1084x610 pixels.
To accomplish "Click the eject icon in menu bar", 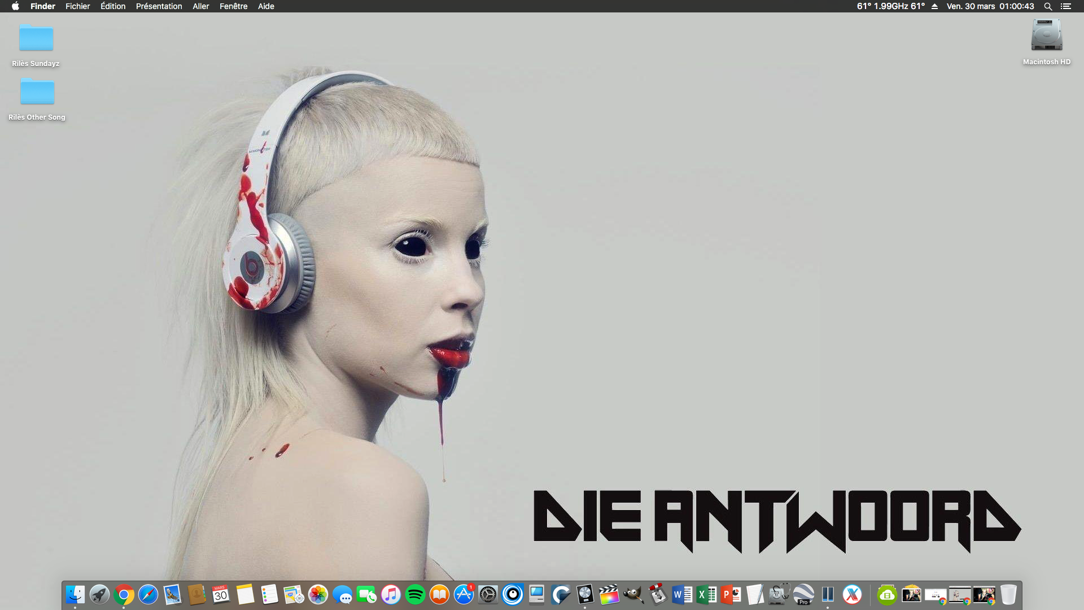I will pos(935,6).
